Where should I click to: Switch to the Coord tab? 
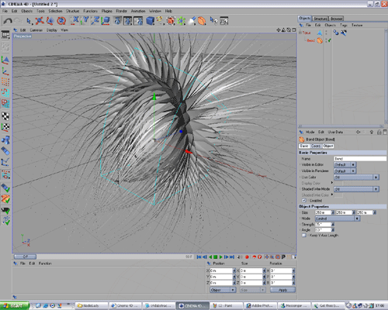point(316,146)
